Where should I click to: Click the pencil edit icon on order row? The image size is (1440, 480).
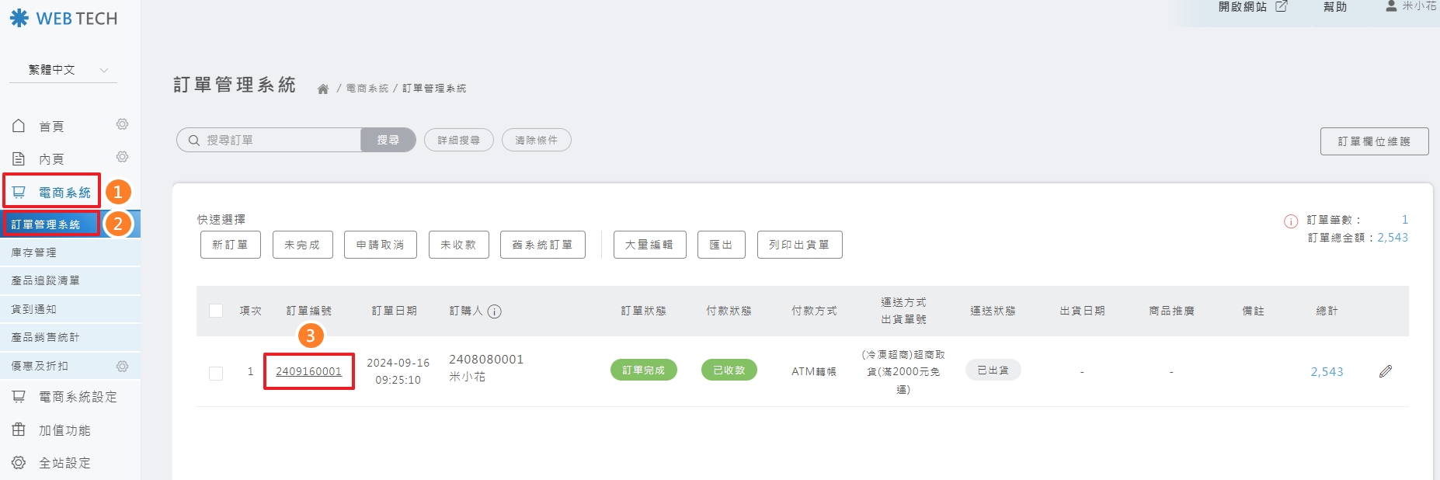click(x=1385, y=371)
